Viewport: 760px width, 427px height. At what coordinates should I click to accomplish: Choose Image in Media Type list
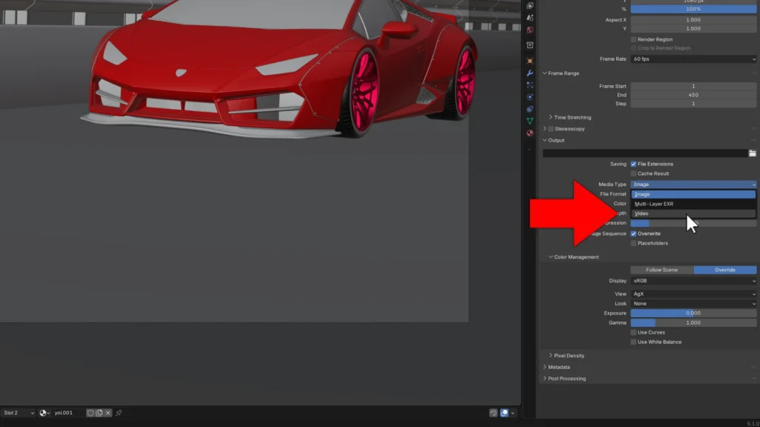tap(693, 194)
